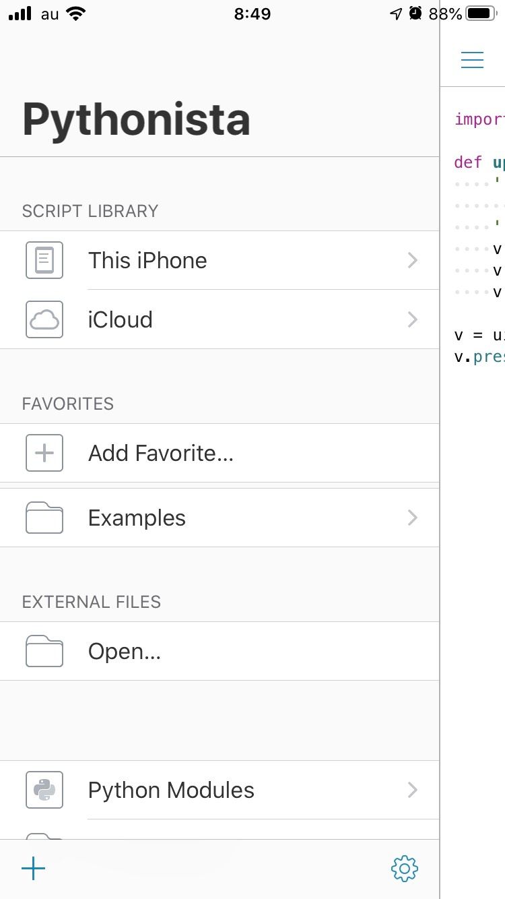The image size is (505, 899).
Task: Open the Examples favorites folder
Action: pyautogui.click(x=137, y=518)
